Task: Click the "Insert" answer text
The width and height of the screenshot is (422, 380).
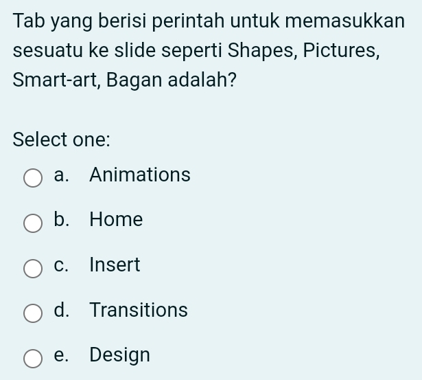Action: pyautogui.click(x=115, y=265)
